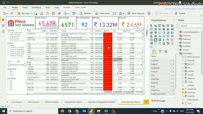The width and height of the screenshot is (203, 114).
Task: Click the Text box icon in ribbon
Action: click(x=114, y=13)
